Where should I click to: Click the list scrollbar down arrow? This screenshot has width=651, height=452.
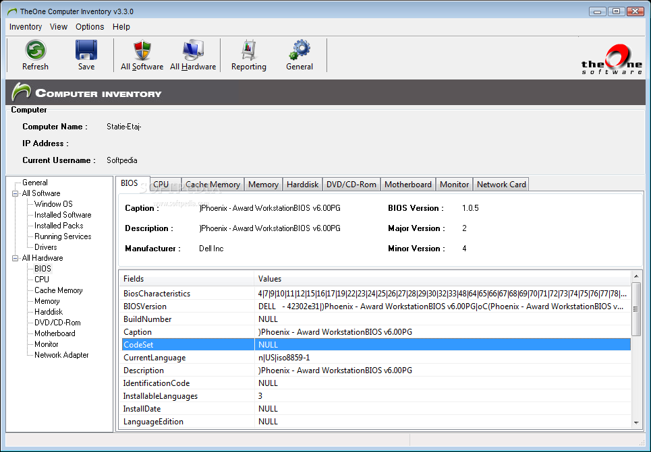(x=636, y=423)
